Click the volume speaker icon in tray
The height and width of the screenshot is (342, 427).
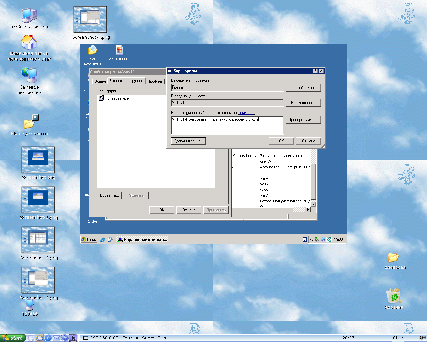pos(422,338)
